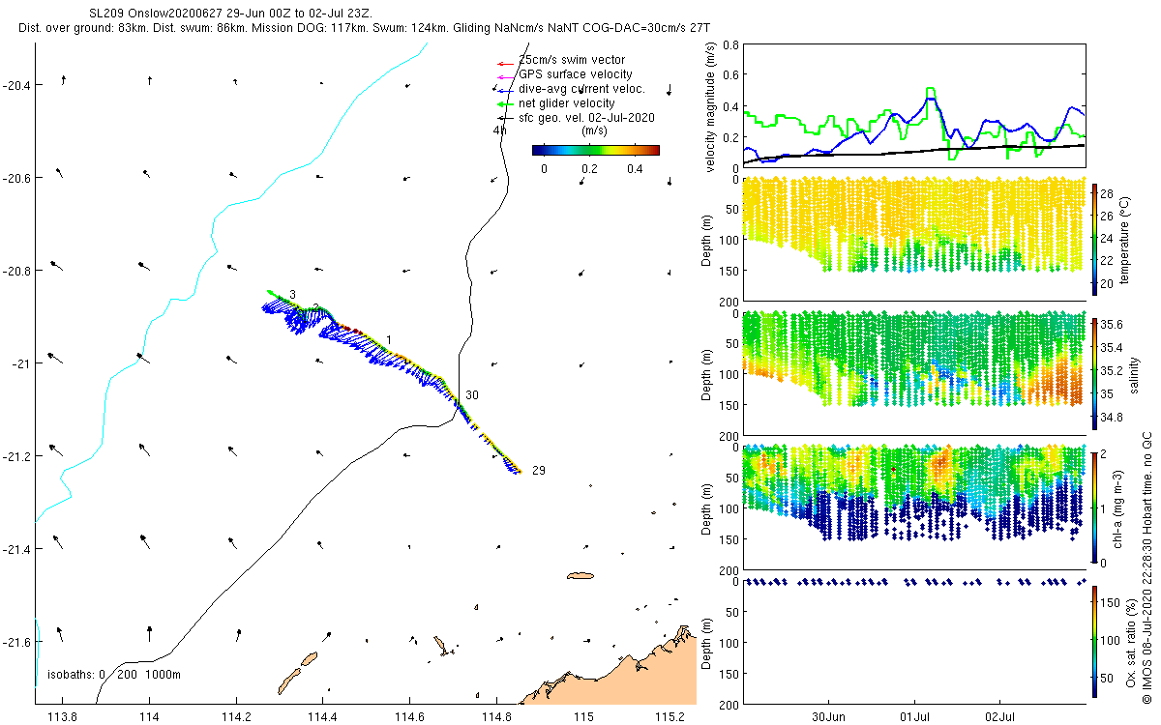Viewport: 1161px width, 725px height.
Task: Click the '30Jun' date tick label
Action: (830, 717)
